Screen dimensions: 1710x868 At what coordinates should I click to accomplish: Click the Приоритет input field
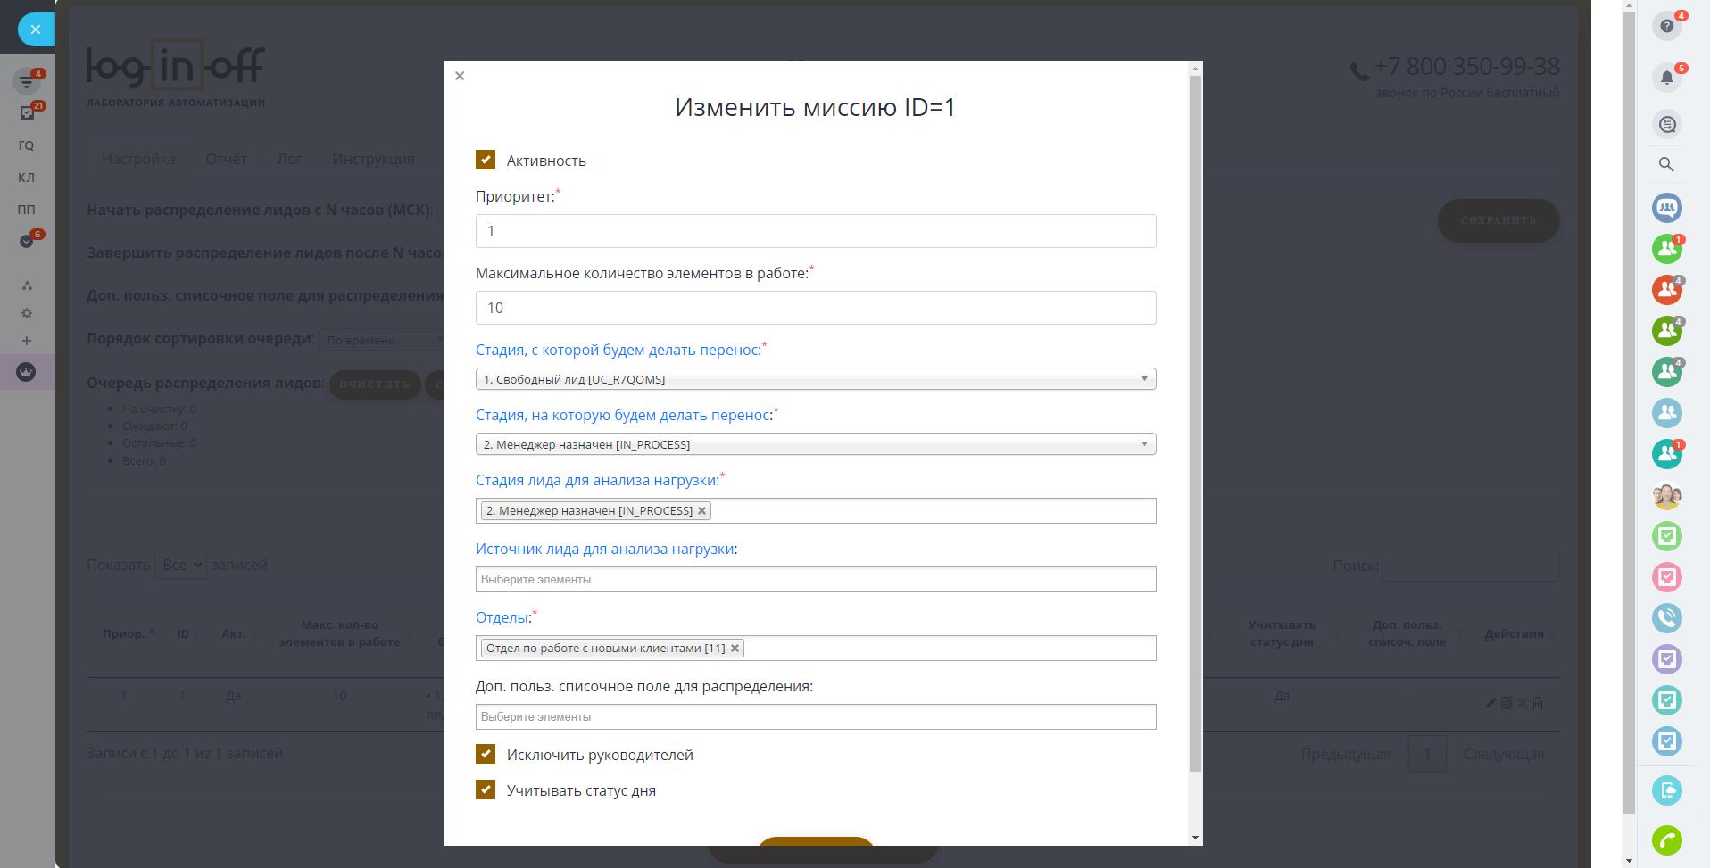click(x=815, y=231)
